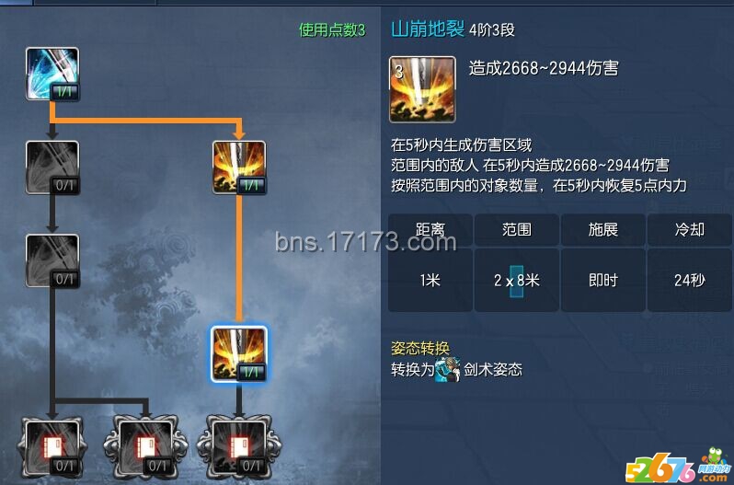
Task: Click the bottom-left locked book skill slot
Action: coord(52,447)
